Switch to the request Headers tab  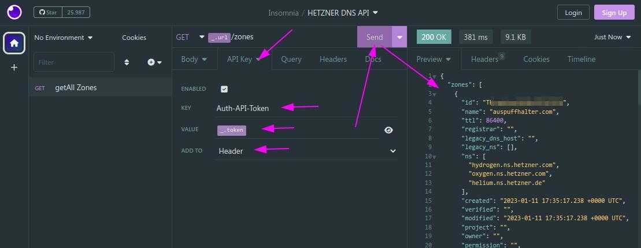tap(333, 59)
